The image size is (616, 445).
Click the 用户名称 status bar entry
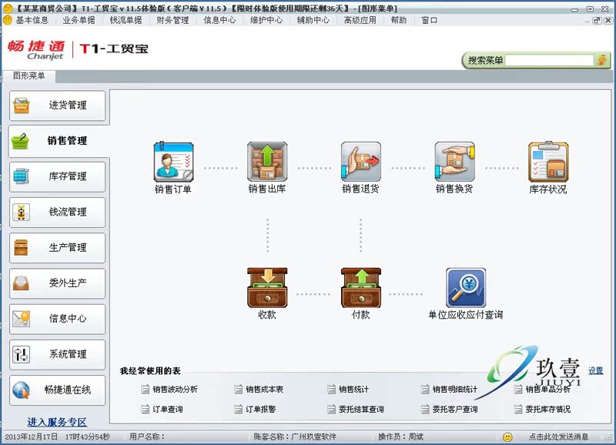[147, 437]
